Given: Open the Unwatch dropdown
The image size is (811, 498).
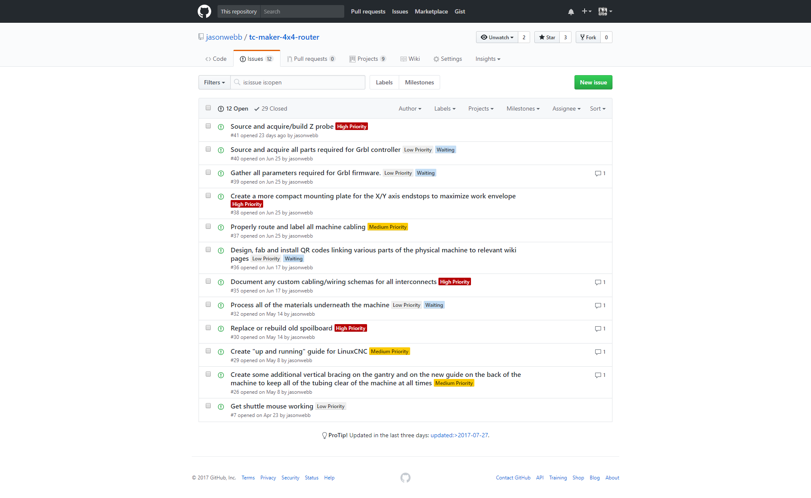Looking at the screenshot, I should 497,37.
